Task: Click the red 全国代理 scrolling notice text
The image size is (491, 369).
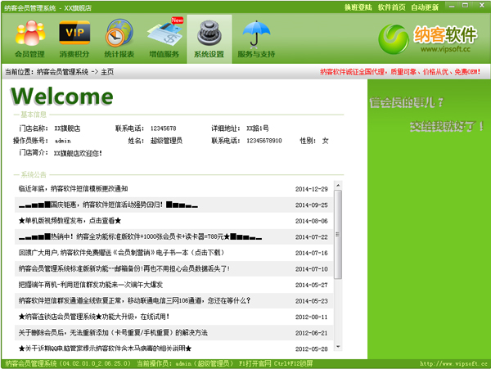Action: [x=403, y=71]
